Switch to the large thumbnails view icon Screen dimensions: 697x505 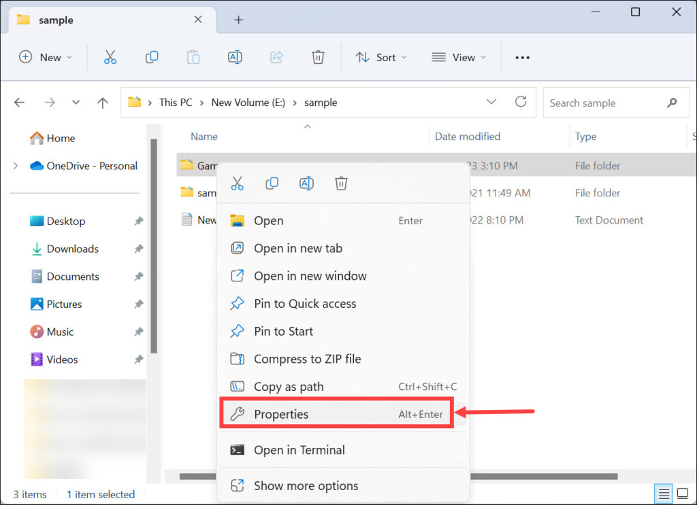[682, 493]
